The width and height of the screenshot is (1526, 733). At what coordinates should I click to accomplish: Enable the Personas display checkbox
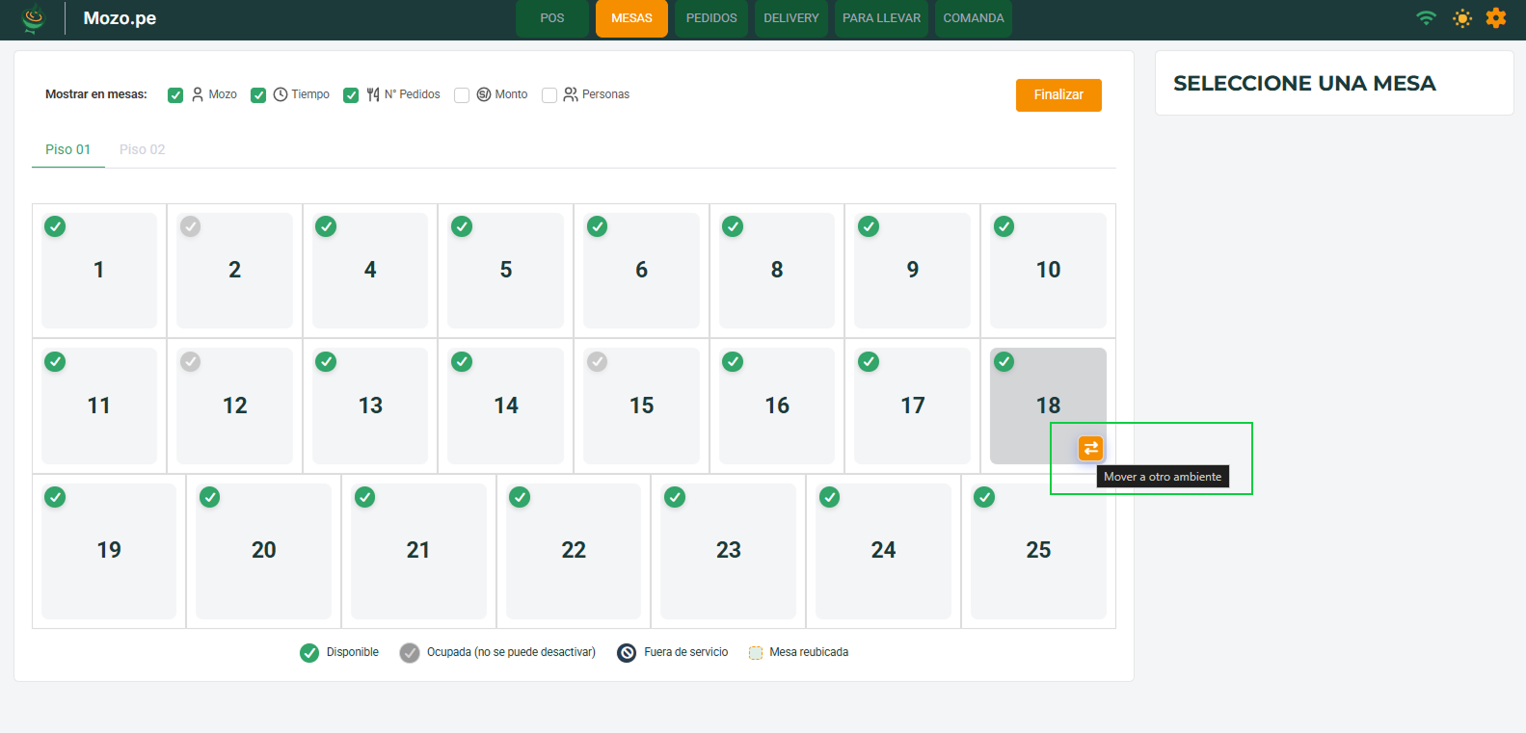tap(549, 95)
